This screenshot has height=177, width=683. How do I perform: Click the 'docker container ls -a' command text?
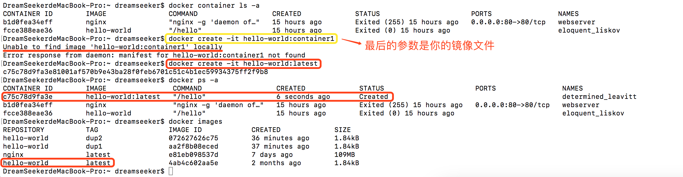(214, 5)
